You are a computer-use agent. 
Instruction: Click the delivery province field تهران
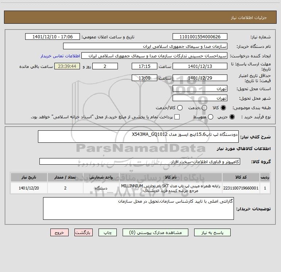point(200,89)
